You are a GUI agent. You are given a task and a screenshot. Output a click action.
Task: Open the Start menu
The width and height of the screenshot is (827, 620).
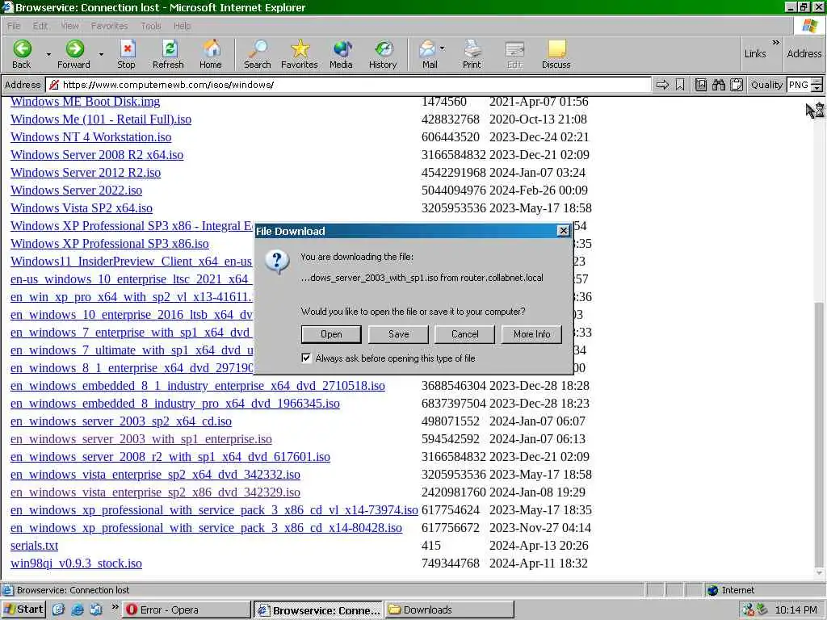(23, 610)
